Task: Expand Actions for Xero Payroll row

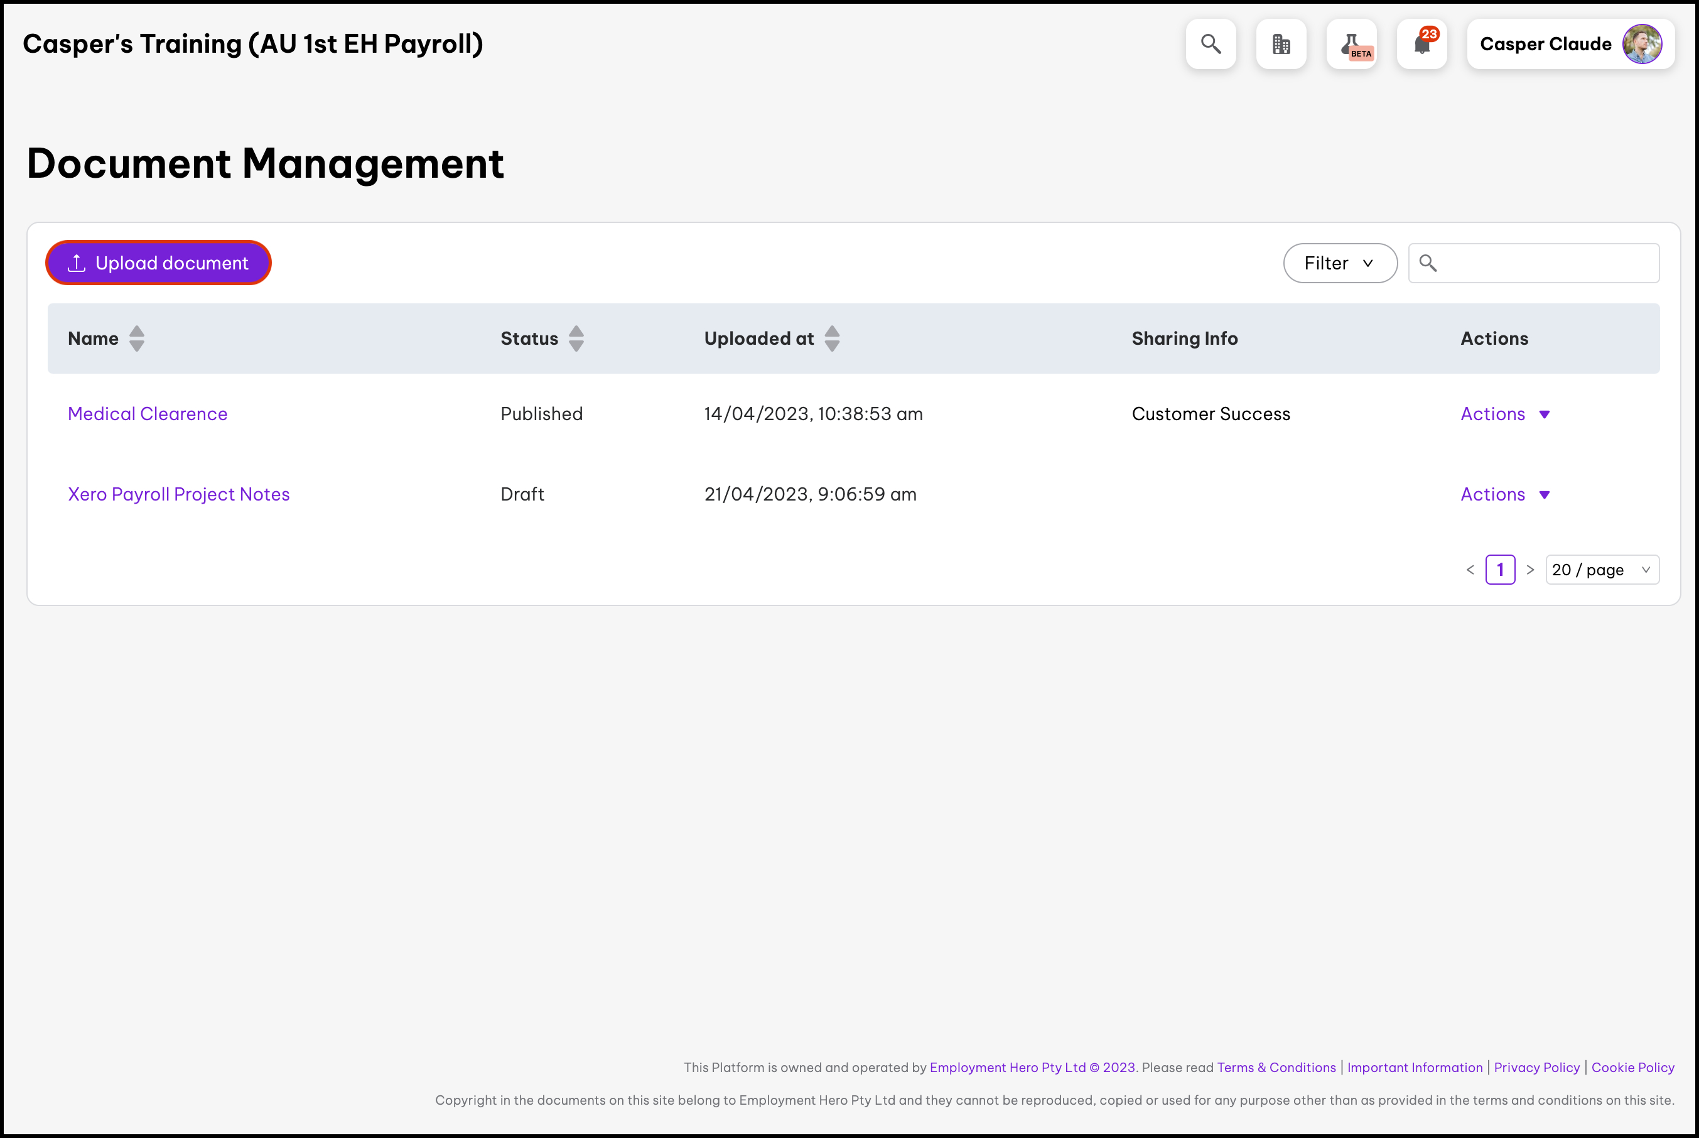Action: pyautogui.click(x=1504, y=494)
